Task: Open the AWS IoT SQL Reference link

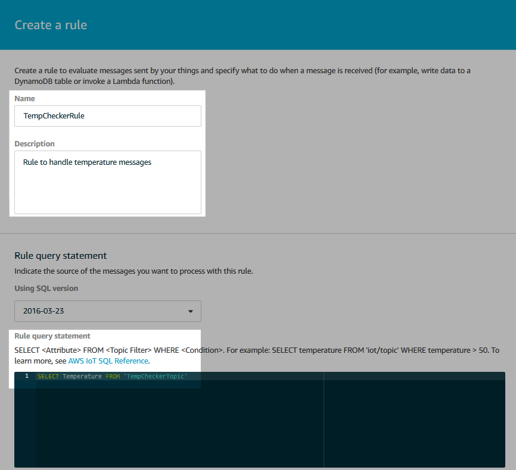Action: 108,361
